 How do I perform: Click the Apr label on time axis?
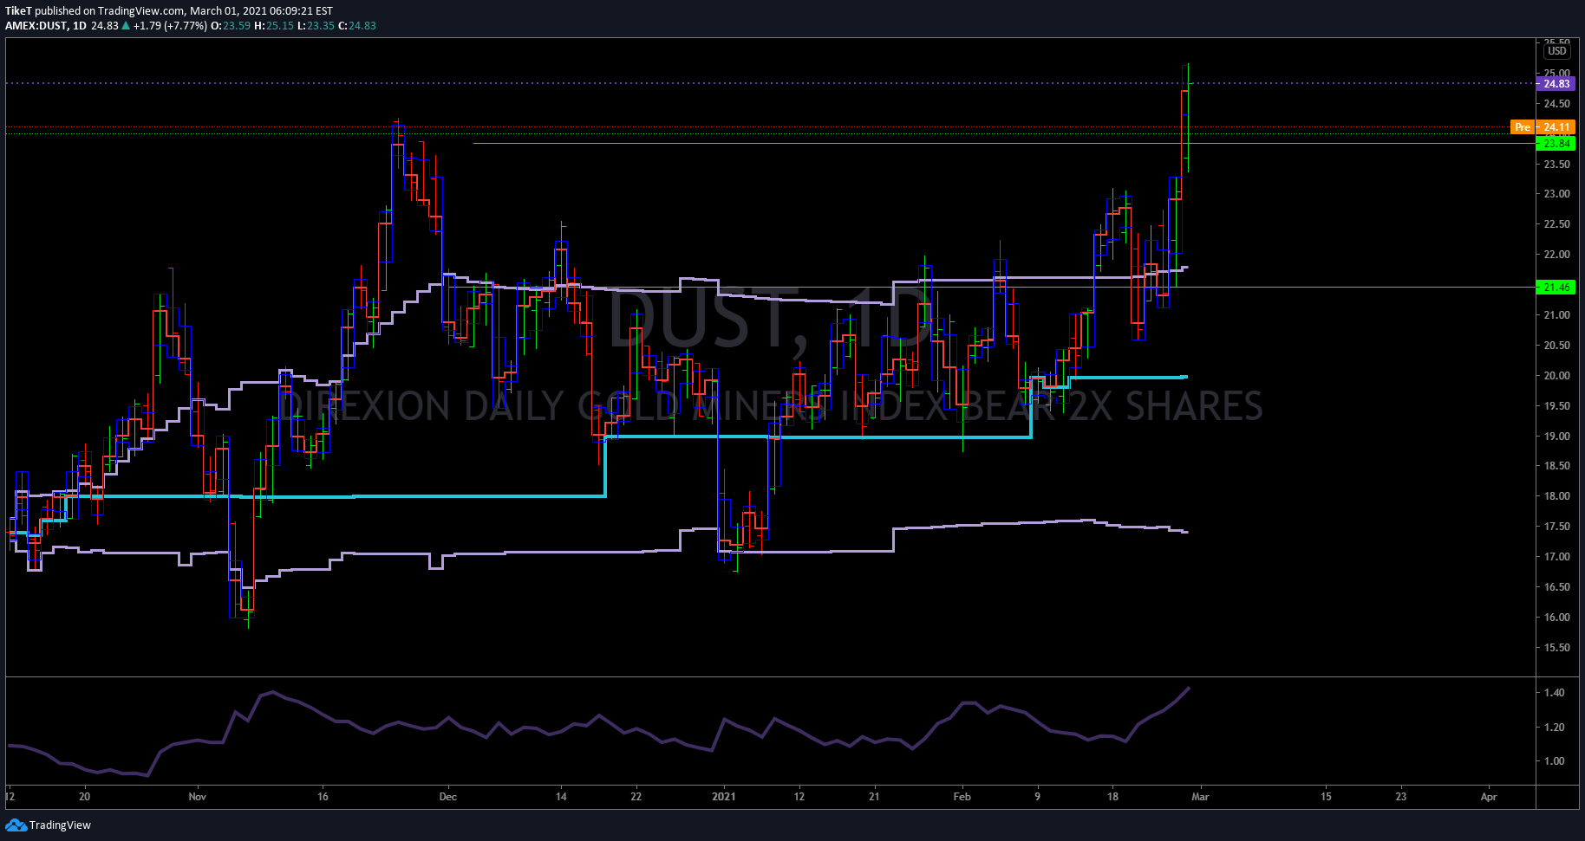tap(1489, 797)
